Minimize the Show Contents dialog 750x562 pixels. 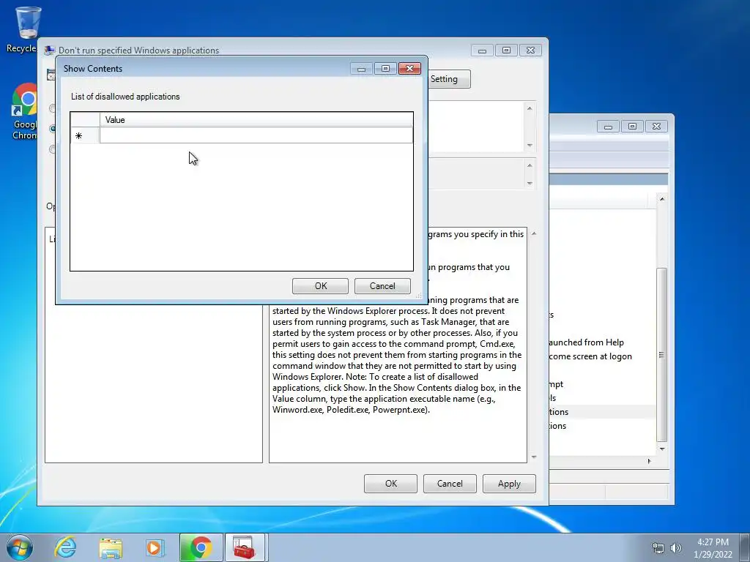[361, 69]
